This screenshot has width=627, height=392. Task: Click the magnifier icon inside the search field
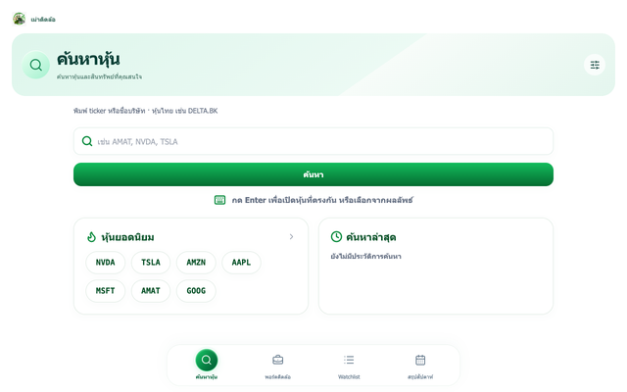pos(87,141)
